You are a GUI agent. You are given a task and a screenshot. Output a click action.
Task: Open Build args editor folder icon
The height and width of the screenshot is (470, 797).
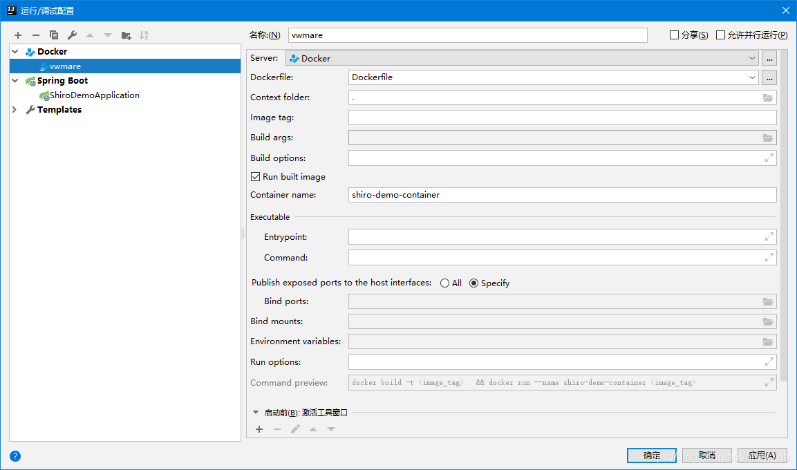(768, 138)
